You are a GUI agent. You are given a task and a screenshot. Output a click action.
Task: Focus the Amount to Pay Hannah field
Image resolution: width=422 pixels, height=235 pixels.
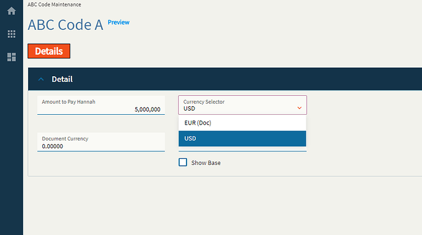click(x=101, y=105)
